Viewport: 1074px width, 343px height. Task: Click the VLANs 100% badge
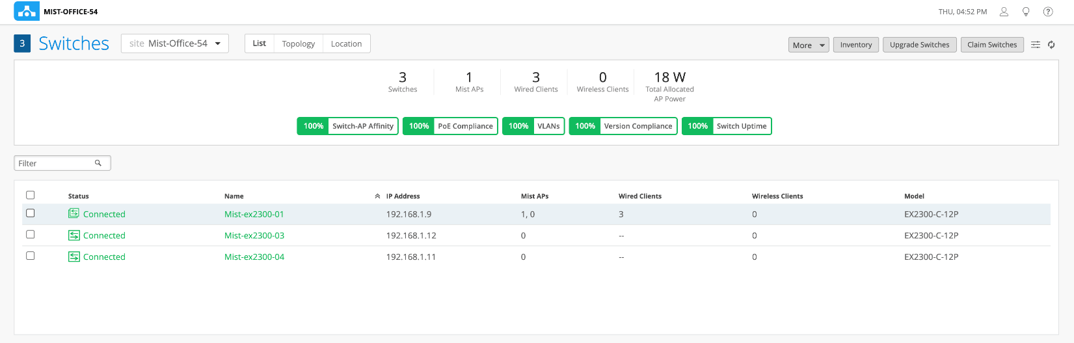533,126
